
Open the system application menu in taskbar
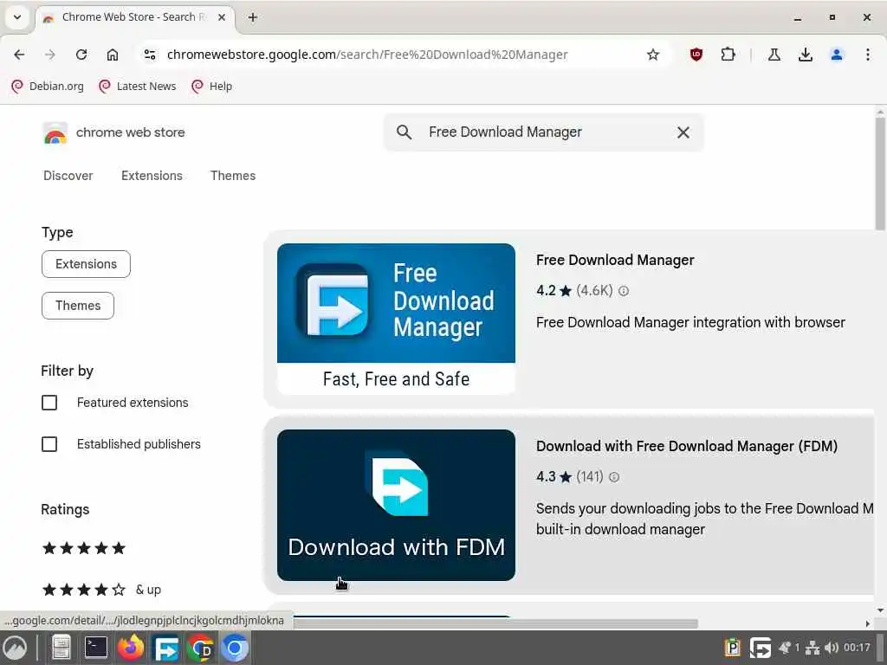(15, 648)
